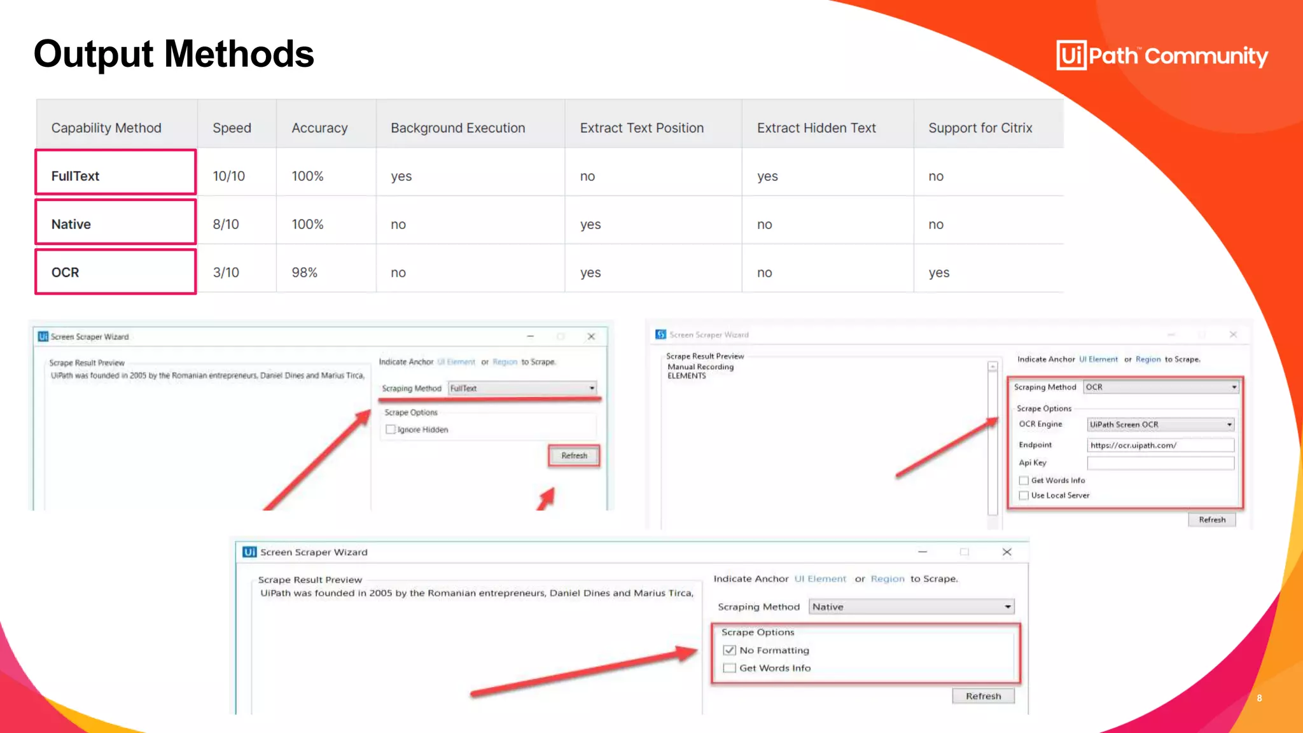Click the Endpoint URL input field
This screenshot has height=733, width=1303.
point(1160,445)
